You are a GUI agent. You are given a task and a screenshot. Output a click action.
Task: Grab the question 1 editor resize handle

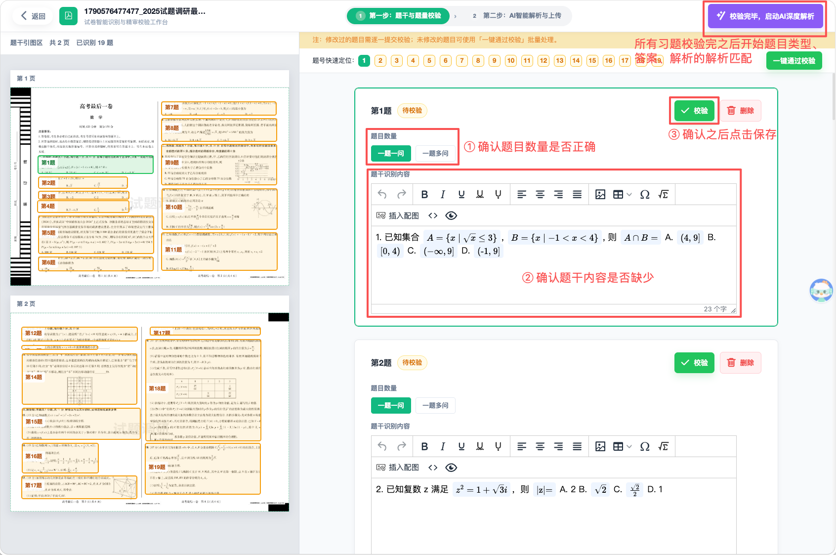(x=733, y=310)
